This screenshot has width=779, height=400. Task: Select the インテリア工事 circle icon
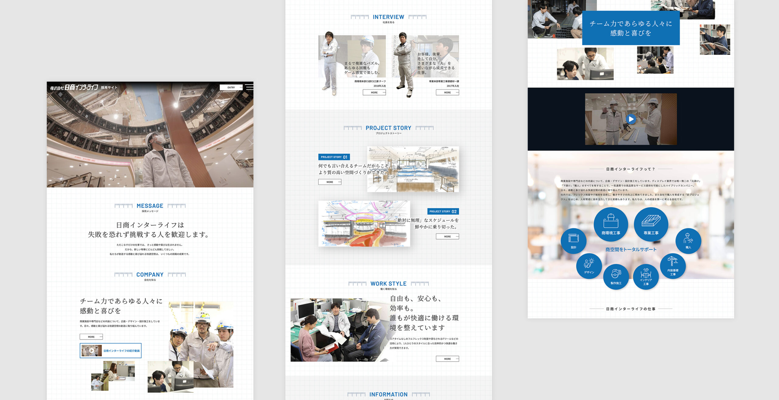pyautogui.click(x=646, y=277)
